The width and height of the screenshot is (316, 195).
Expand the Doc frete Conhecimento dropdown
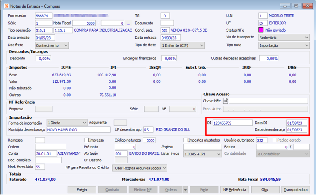tap(52, 45)
